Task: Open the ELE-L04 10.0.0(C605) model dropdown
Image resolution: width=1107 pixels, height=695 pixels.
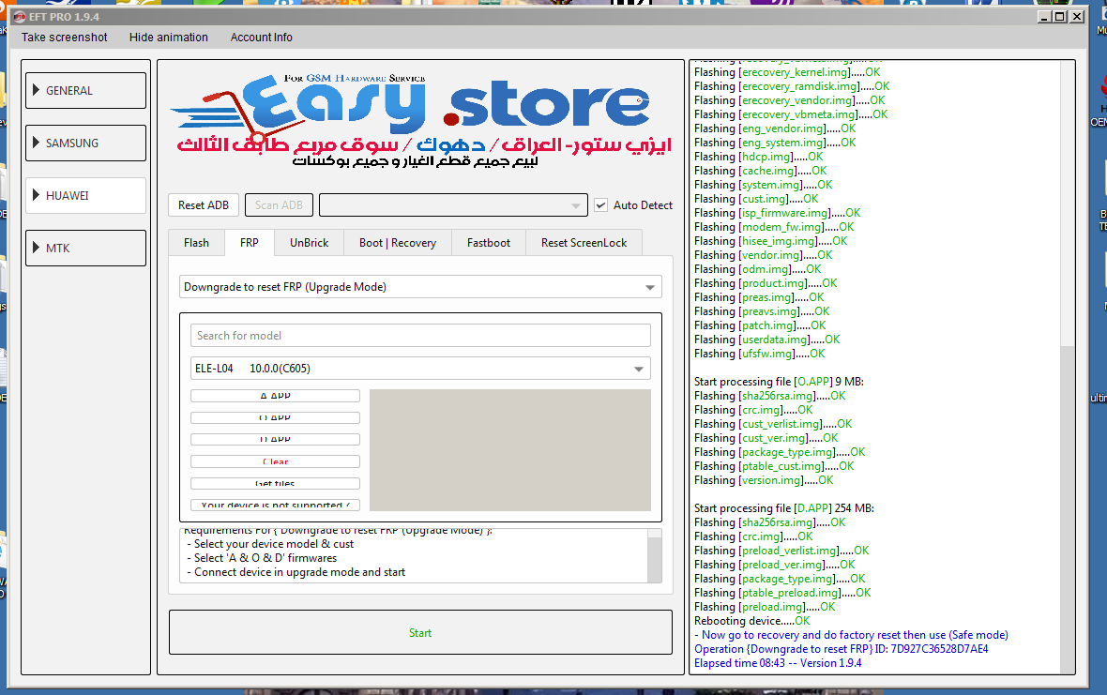Action: coord(421,369)
